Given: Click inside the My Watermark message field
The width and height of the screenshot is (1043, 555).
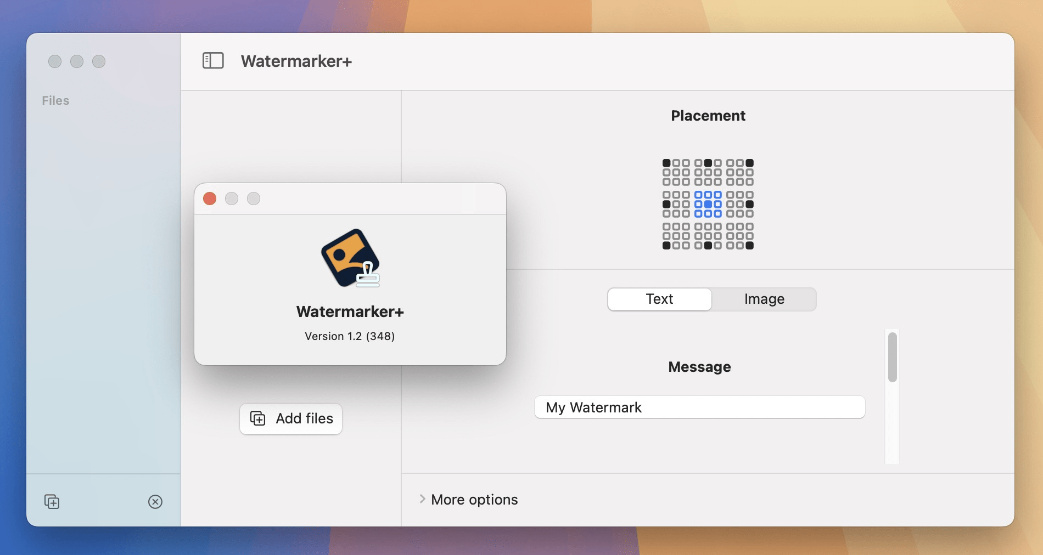Looking at the screenshot, I should (x=699, y=407).
